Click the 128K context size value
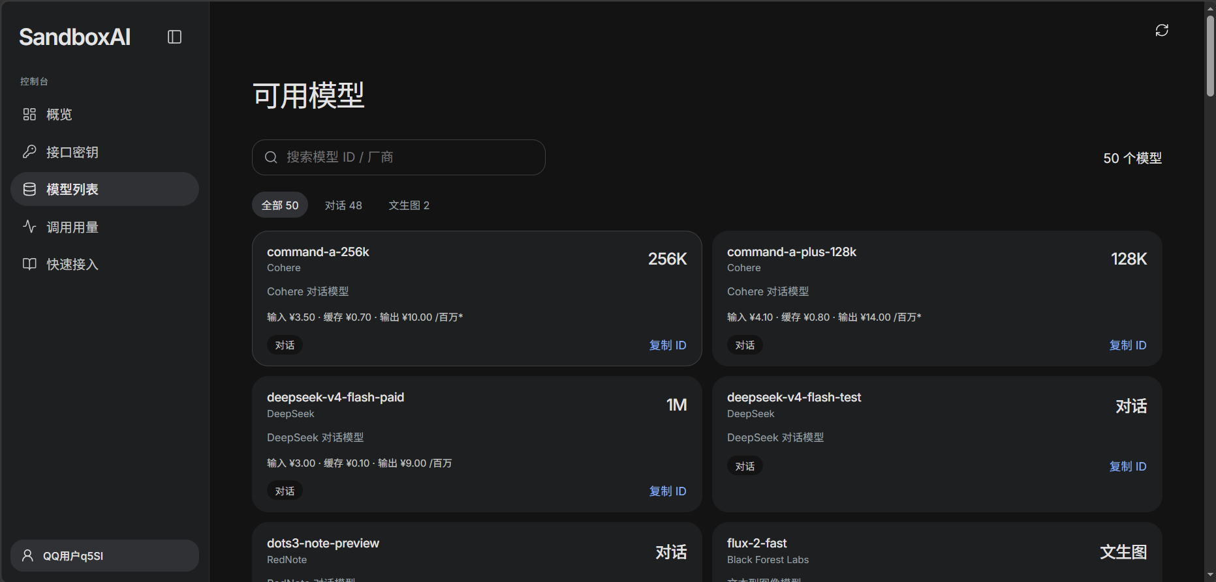This screenshot has width=1216, height=582. pyautogui.click(x=1129, y=259)
